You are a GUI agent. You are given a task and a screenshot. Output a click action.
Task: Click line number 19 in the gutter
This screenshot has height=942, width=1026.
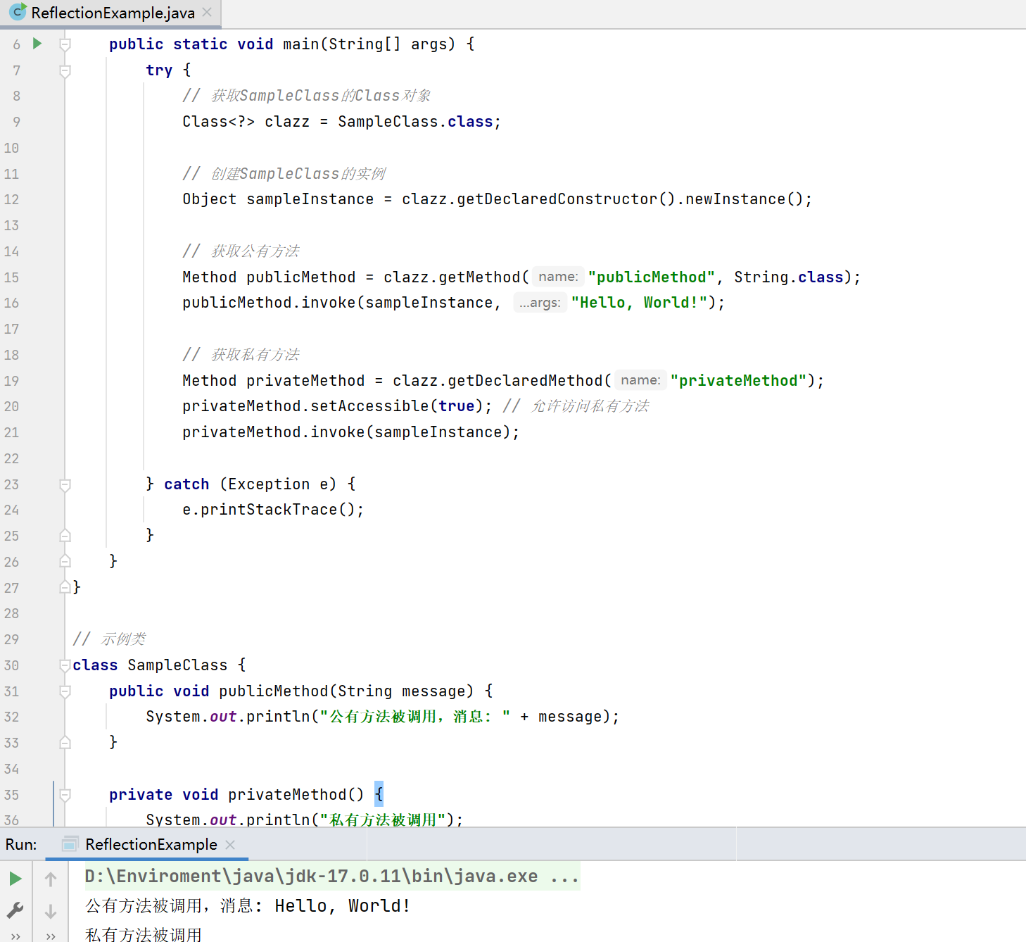pyautogui.click(x=11, y=381)
